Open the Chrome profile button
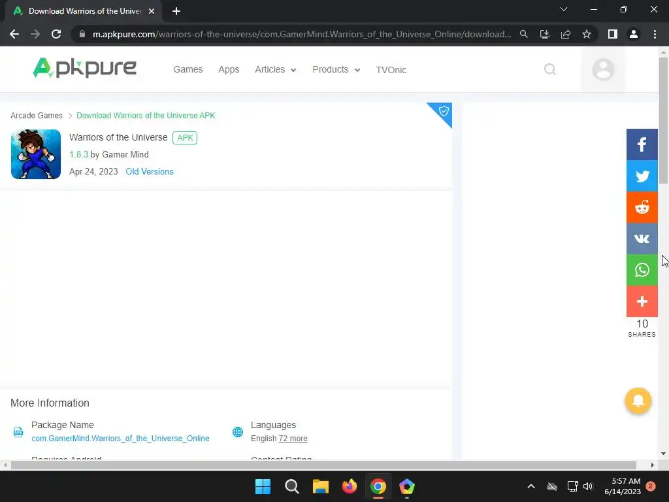Viewport: 669px width, 502px height. click(634, 34)
